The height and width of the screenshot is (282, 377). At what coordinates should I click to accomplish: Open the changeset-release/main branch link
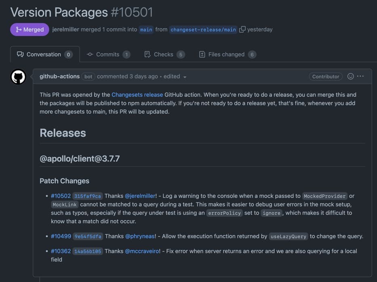(203, 29)
